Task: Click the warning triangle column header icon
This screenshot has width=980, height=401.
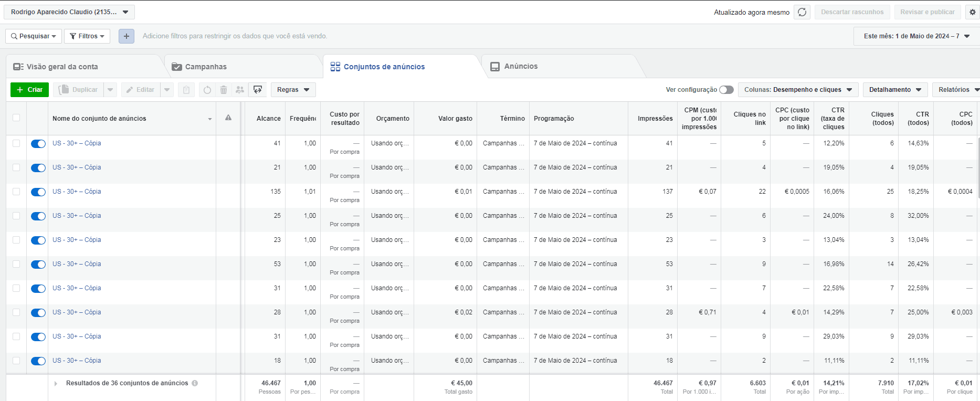Action: point(228,118)
